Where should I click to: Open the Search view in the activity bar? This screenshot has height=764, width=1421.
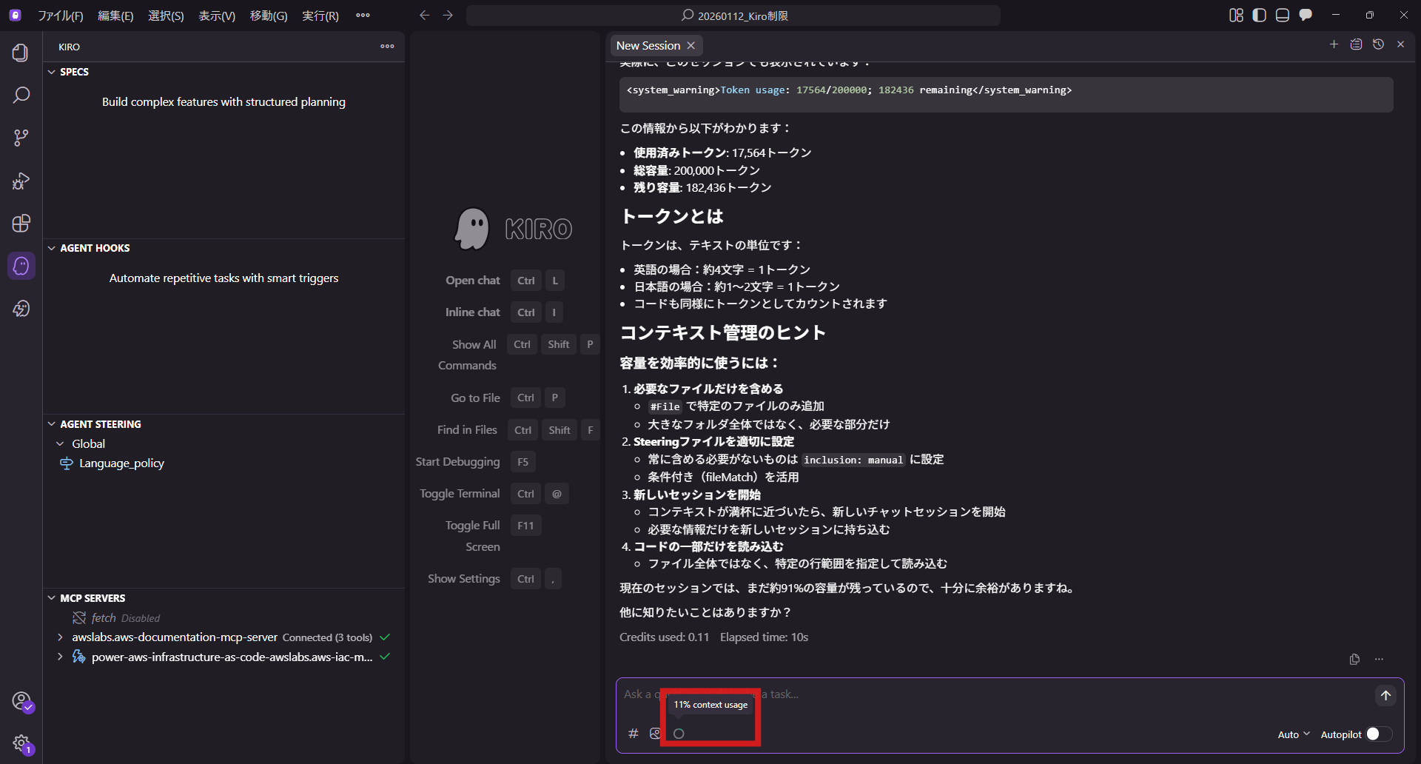(x=21, y=95)
